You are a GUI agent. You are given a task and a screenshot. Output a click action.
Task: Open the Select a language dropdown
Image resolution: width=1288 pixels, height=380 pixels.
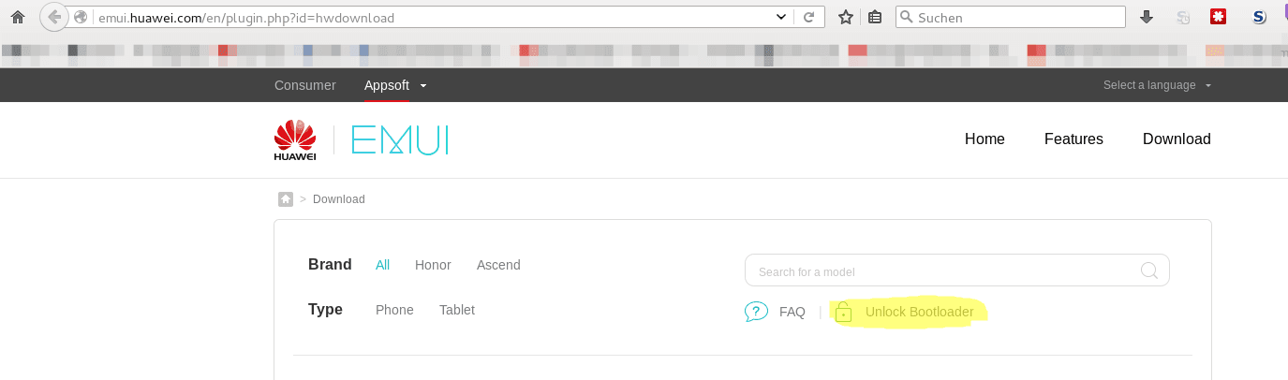[1157, 85]
